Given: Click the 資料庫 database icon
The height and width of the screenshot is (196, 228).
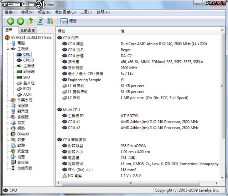Looking at the screenshot, I should (x=13, y=162).
